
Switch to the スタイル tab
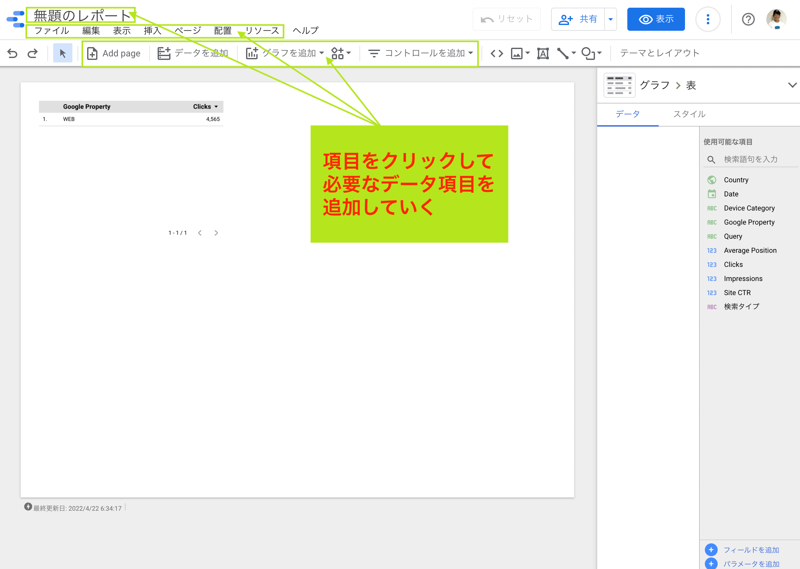689,114
